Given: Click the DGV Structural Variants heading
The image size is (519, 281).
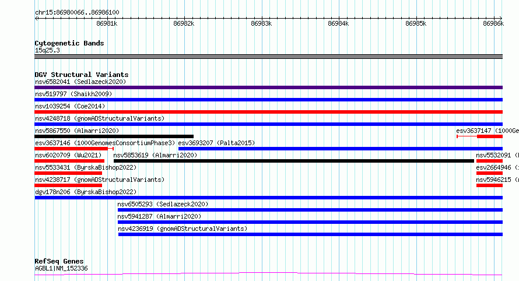Looking at the screenshot, I should click(82, 75).
